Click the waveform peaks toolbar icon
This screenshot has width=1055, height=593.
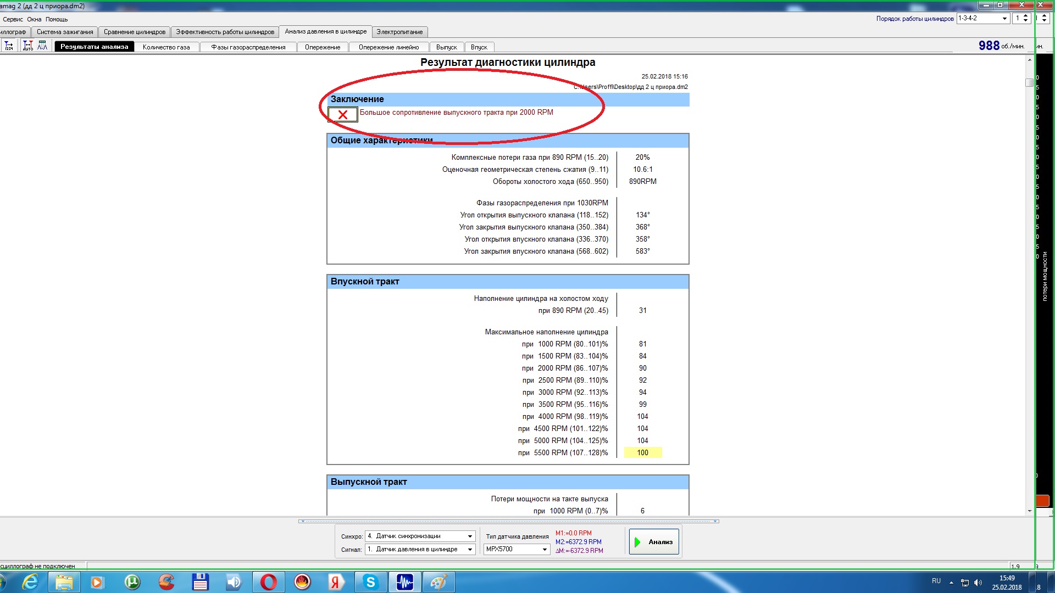click(x=42, y=46)
